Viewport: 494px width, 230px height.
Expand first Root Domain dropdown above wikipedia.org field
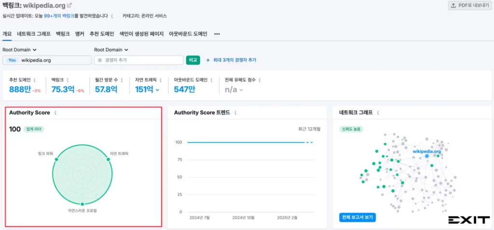coord(19,50)
